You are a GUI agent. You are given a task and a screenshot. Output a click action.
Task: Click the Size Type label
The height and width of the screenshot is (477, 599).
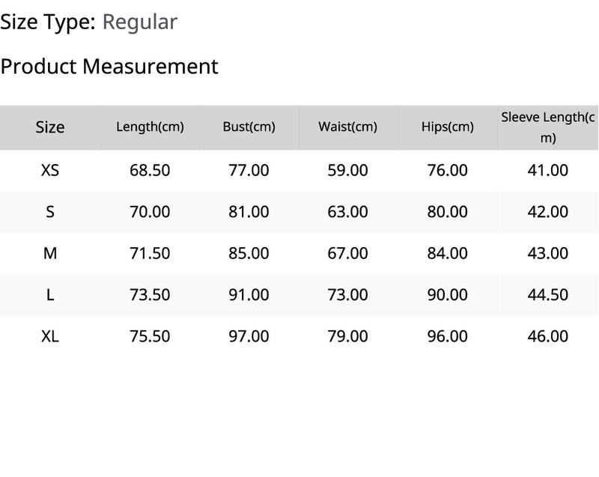[x=48, y=22]
